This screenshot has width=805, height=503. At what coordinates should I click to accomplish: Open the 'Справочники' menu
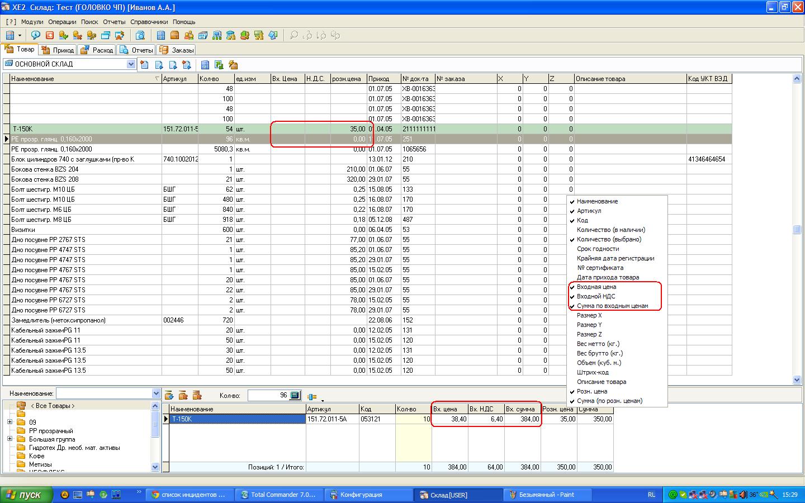pos(149,22)
